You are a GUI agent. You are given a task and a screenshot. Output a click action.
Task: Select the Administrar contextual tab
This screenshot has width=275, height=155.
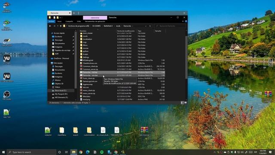[95, 18]
